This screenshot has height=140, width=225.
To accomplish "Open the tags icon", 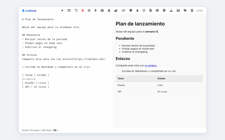I will tap(185, 10).
